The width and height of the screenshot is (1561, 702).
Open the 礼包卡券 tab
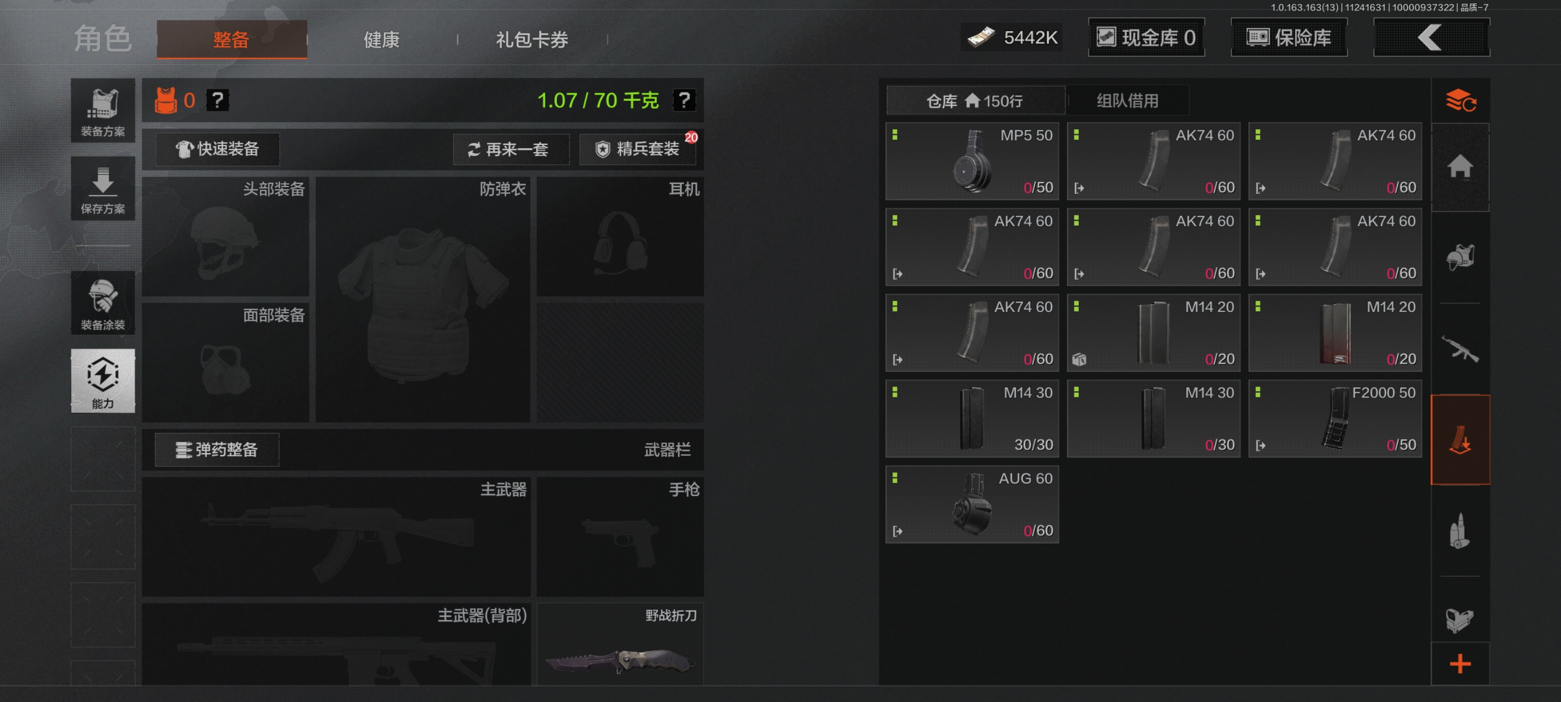pyautogui.click(x=532, y=40)
